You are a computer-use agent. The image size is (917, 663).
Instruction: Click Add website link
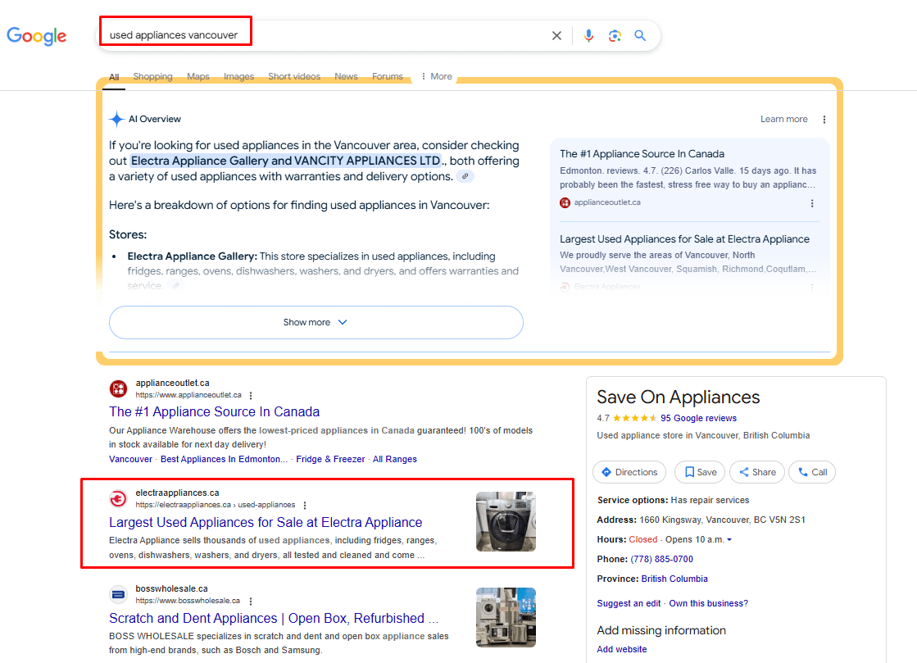click(622, 650)
